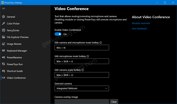Click the Video Conference page heading
The image size is (177, 104).
click(x=72, y=9)
